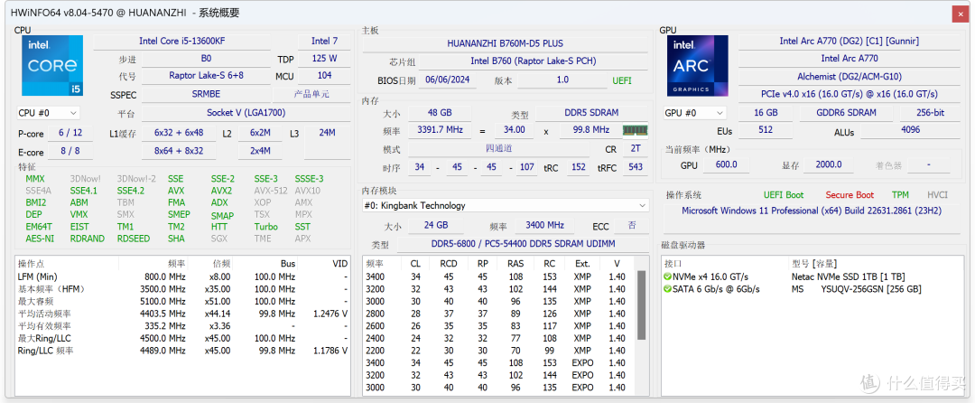Select the Netac NVMe SSD 1TB row
The height and width of the screenshot is (403, 975).
tap(812, 276)
